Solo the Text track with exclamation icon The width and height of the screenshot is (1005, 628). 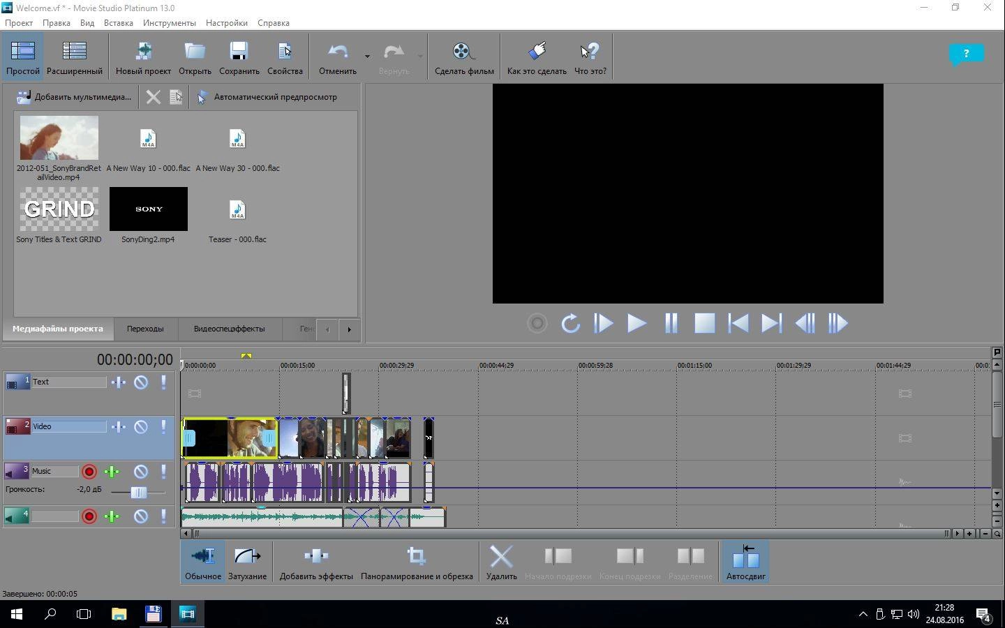[x=163, y=382]
